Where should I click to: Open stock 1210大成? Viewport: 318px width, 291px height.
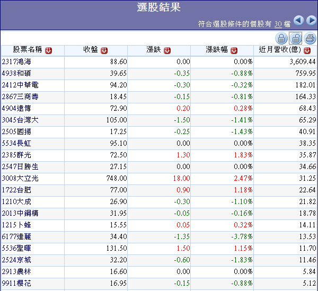point(16,201)
